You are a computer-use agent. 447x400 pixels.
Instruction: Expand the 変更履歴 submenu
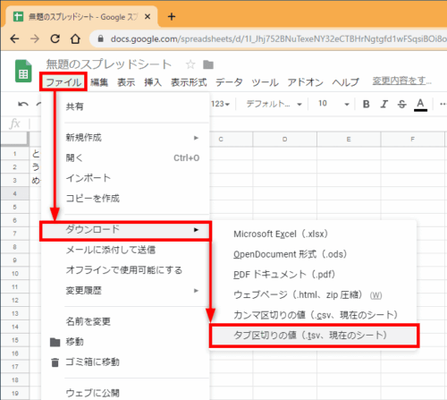pos(196,291)
